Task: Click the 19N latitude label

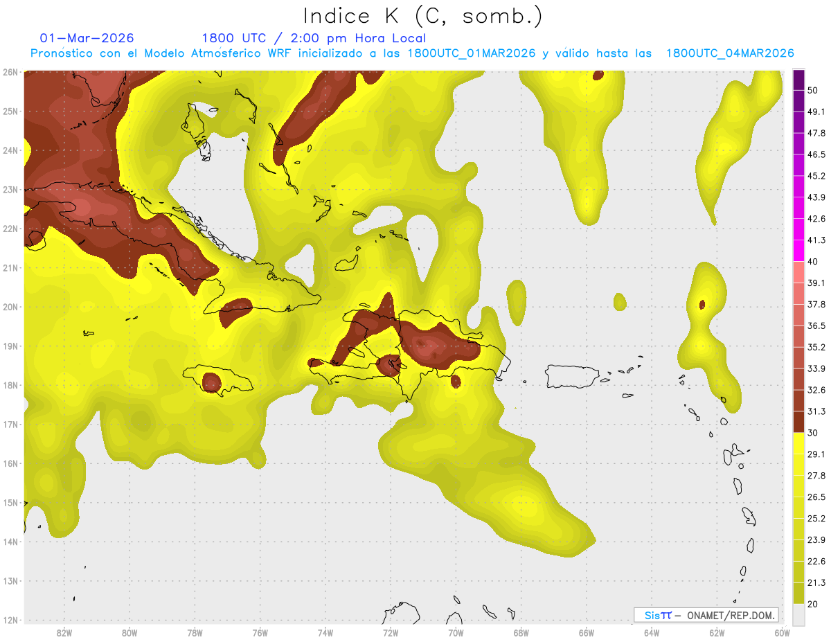Action: (x=10, y=346)
